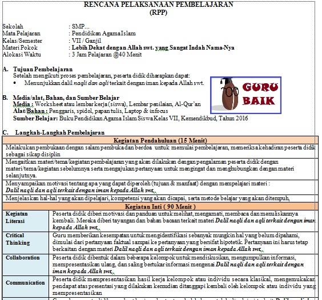Click the 'Critical Thinking' cell
Screen dimensions: 322x300
[x=26, y=243]
